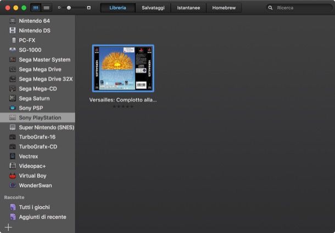Image resolution: width=335 pixels, height=233 pixels.
Task: Select the PC-FX console icon
Action: coord(14,40)
